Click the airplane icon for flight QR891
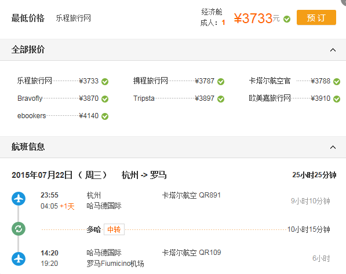The width and height of the screenshot is (346, 274). pyautogui.click(x=19, y=199)
